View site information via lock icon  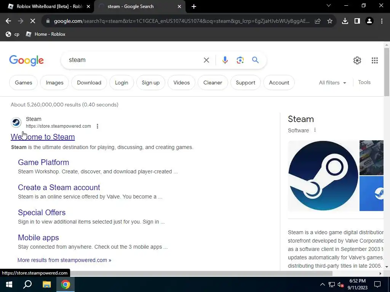pos(48,21)
